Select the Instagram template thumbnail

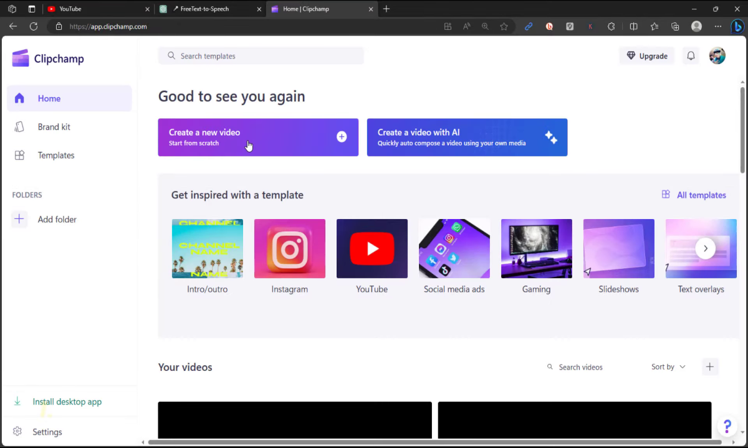pyautogui.click(x=290, y=249)
